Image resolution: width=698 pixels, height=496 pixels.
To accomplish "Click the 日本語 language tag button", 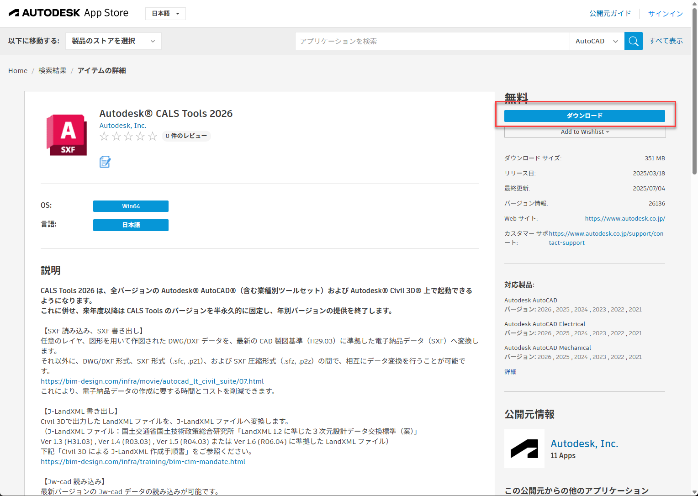I will pyautogui.click(x=131, y=225).
